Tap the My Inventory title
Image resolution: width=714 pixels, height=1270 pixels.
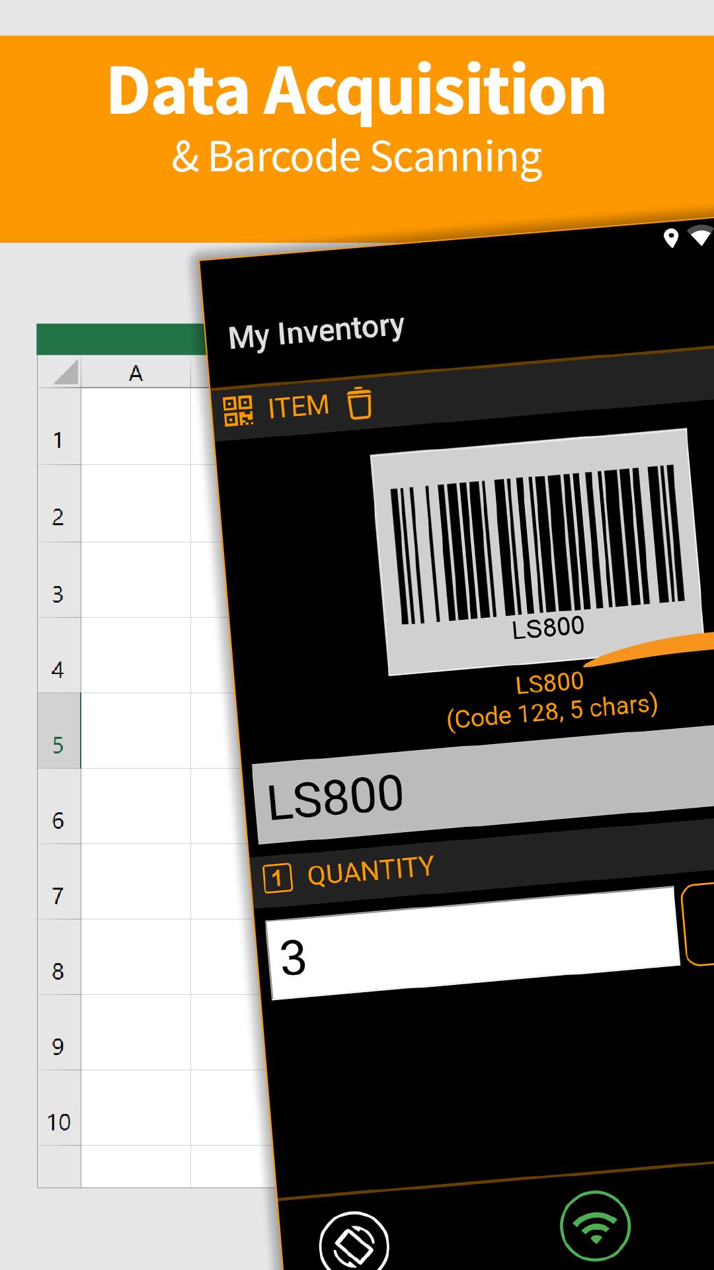(x=316, y=332)
